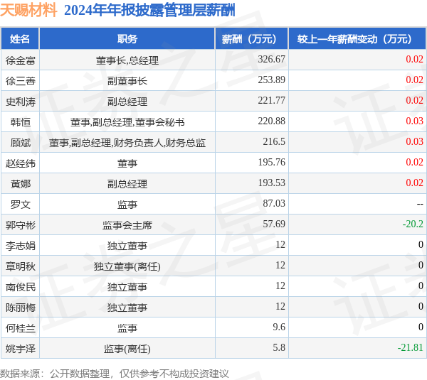This screenshot has width=427, height=380.
Task: Select the name 陈丽梅
Action: click(x=21, y=308)
